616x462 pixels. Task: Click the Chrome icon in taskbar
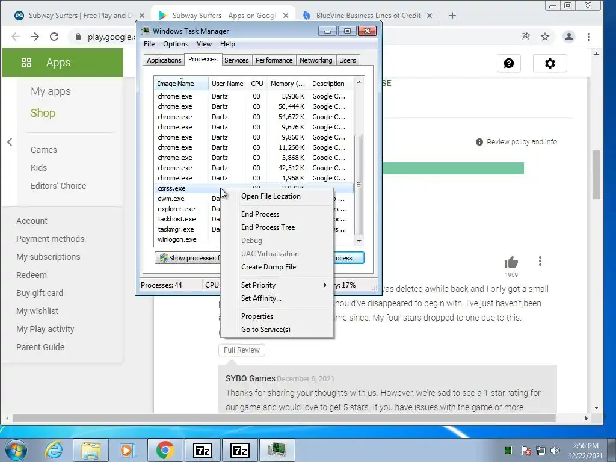pyautogui.click(x=165, y=450)
